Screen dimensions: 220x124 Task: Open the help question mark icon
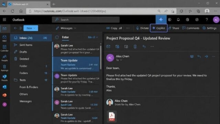(x=207, y=20)
